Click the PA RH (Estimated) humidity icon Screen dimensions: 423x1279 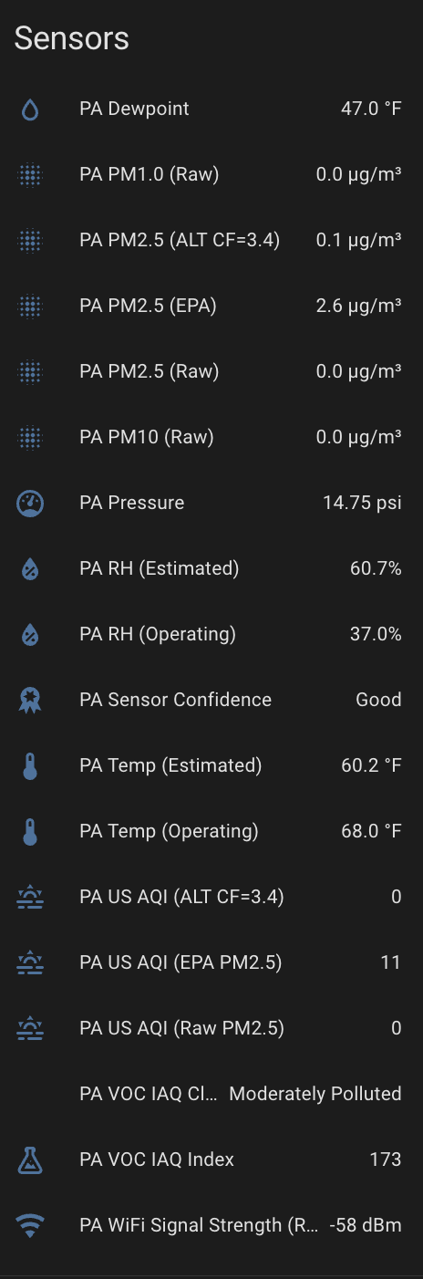coord(30,569)
